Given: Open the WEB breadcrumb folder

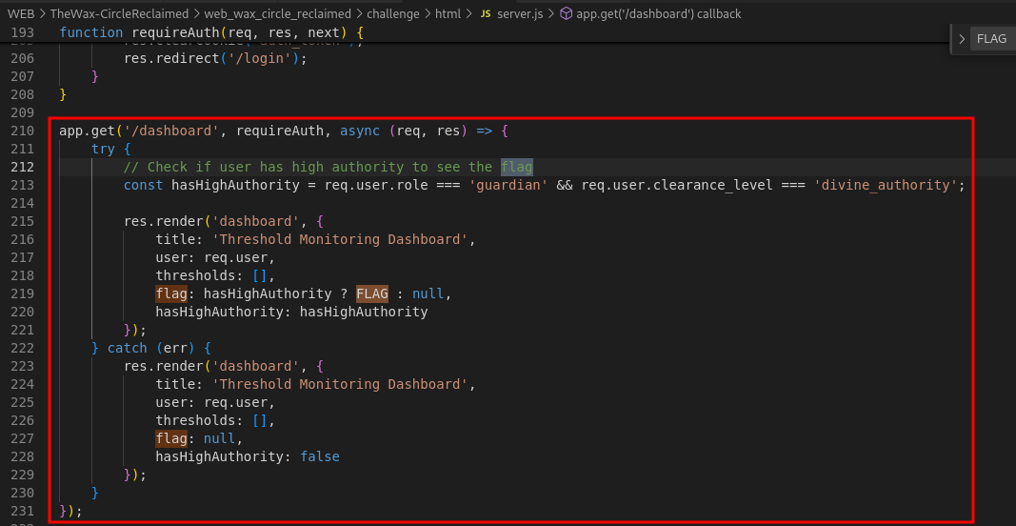Looking at the screenshot, I should [21, 14].
